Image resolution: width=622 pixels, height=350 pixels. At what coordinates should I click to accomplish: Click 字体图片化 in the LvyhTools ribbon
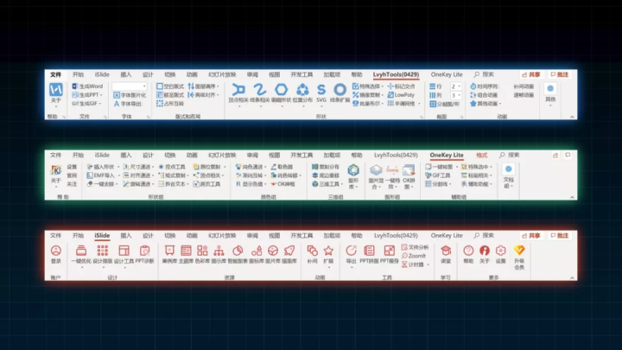click(130, 95)
